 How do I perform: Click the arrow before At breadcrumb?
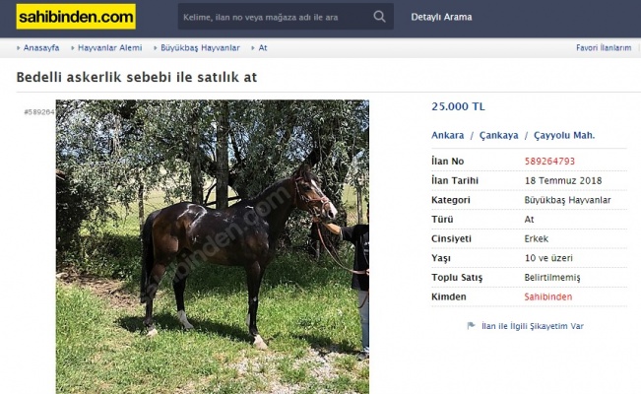click(x=253, y=48)
